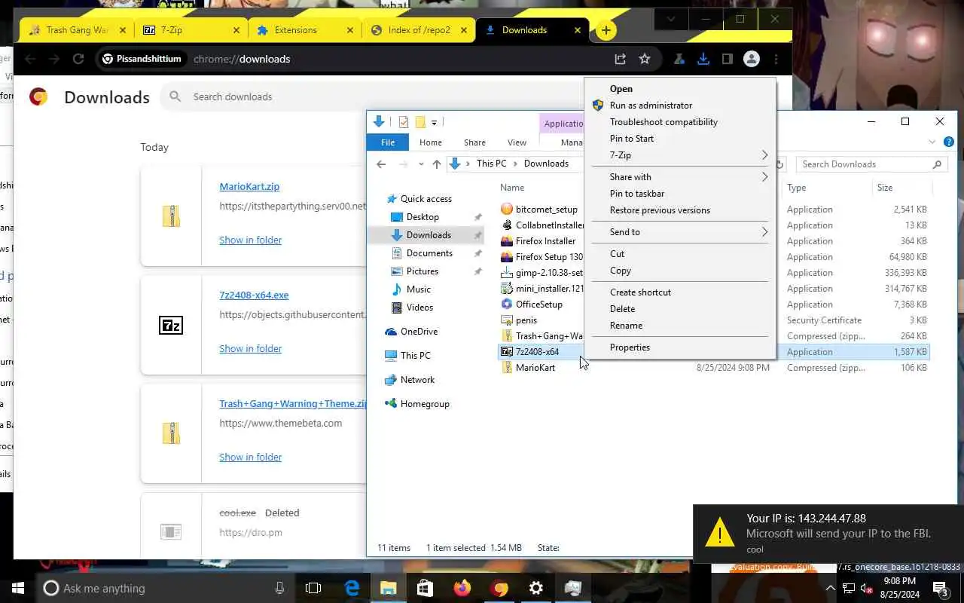
Task: Open the extensions flask icon in toolbar
Action: pos(679,59)
